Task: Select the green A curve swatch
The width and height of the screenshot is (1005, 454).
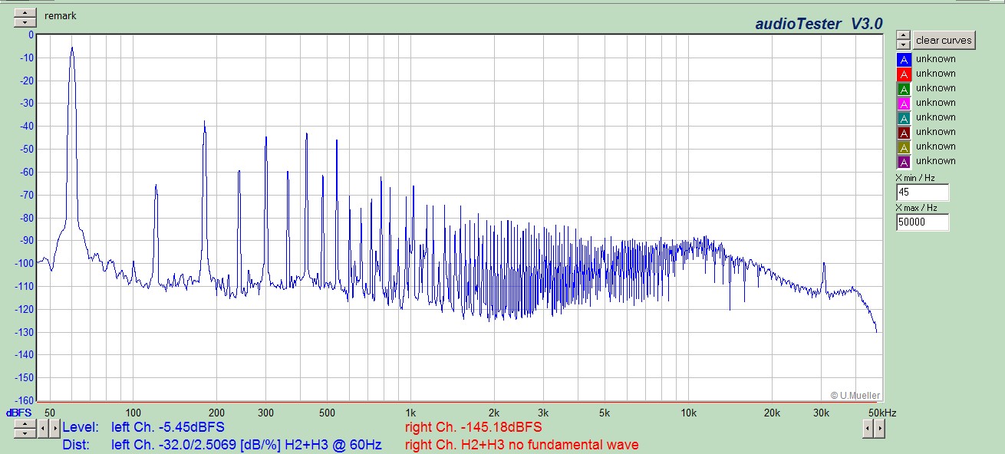Action: coord(904,88)
